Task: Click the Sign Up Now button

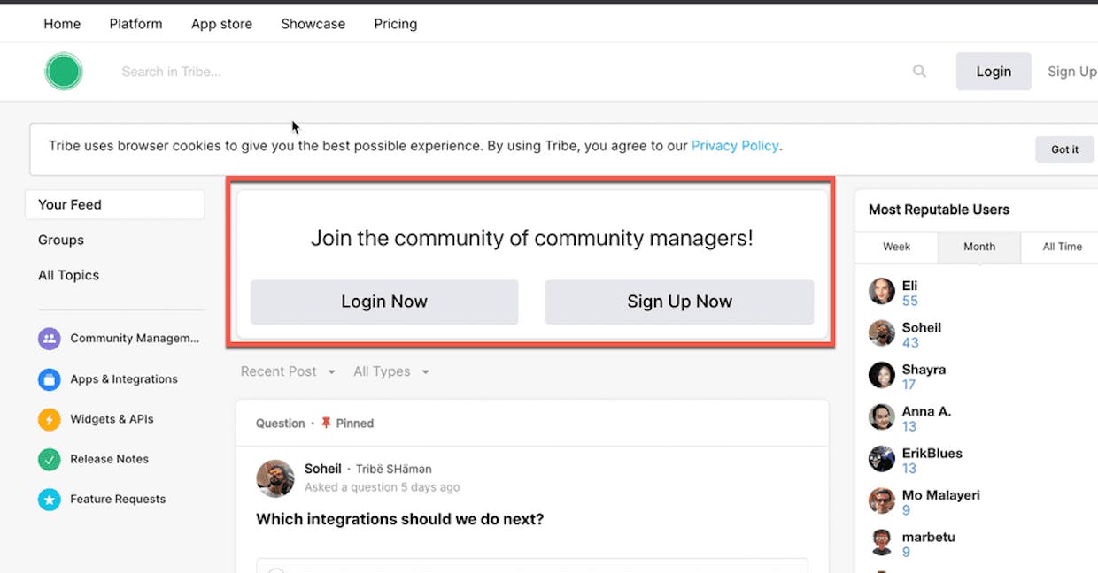Action: pos(679,302)
